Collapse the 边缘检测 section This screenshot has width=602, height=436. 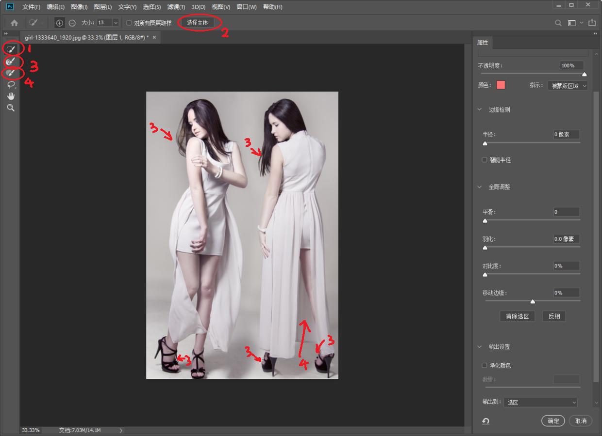pyautogui.click(x=480, y=109)
